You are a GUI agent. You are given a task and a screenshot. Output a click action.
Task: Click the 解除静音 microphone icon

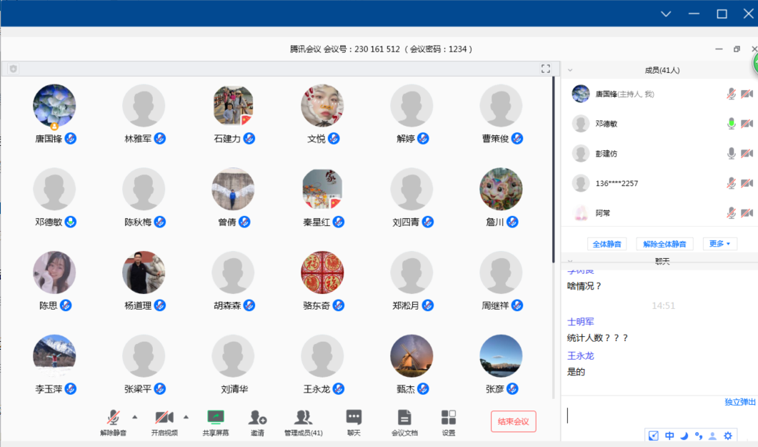113,417
